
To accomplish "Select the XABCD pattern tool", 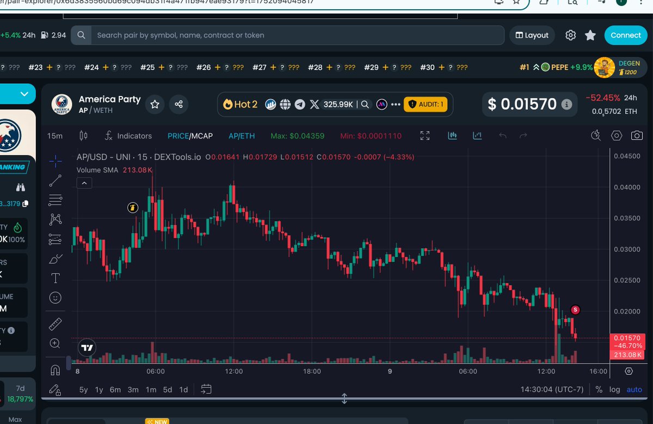I will 56,219.
